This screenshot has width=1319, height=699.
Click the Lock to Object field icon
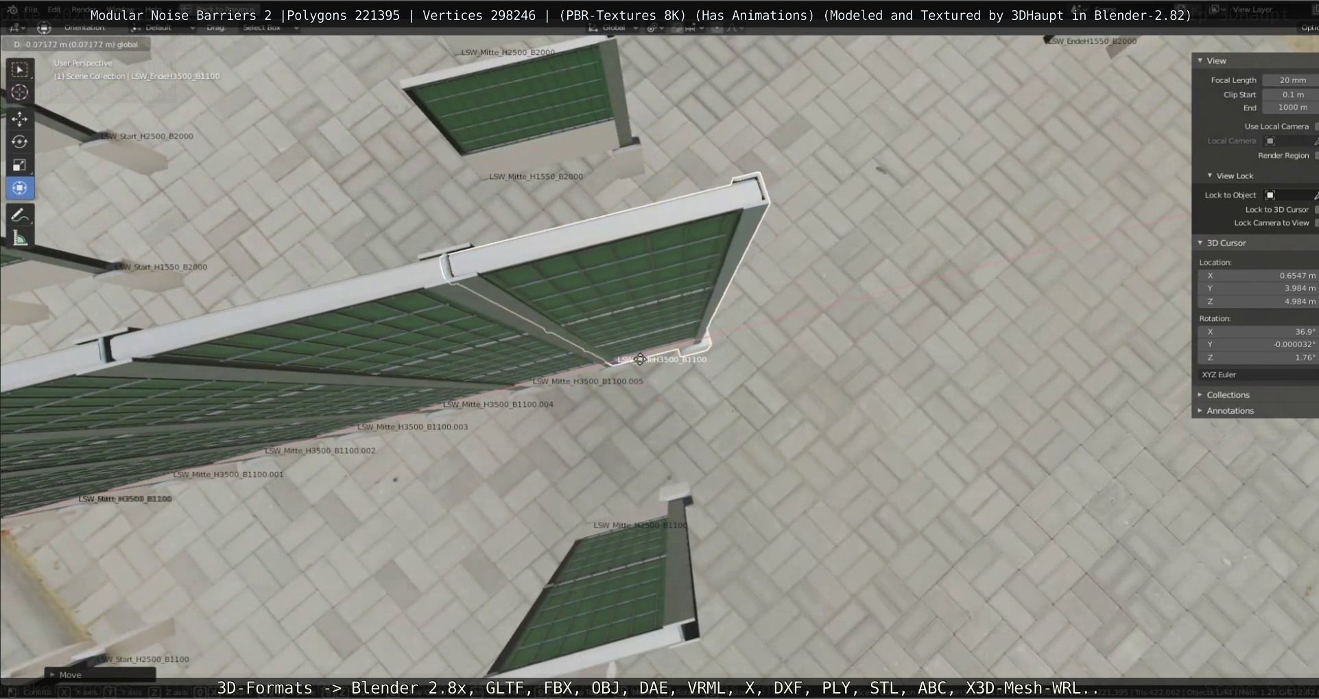[1270, 195]
